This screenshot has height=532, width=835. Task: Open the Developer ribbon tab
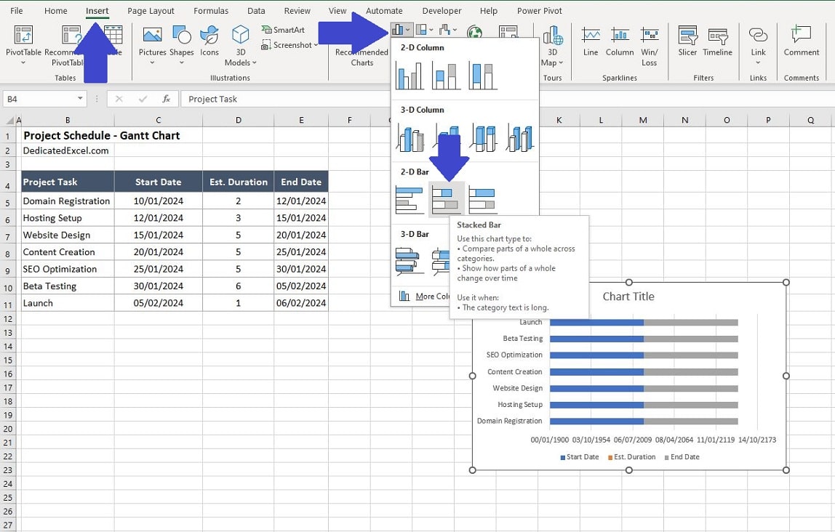click(442, 10)
